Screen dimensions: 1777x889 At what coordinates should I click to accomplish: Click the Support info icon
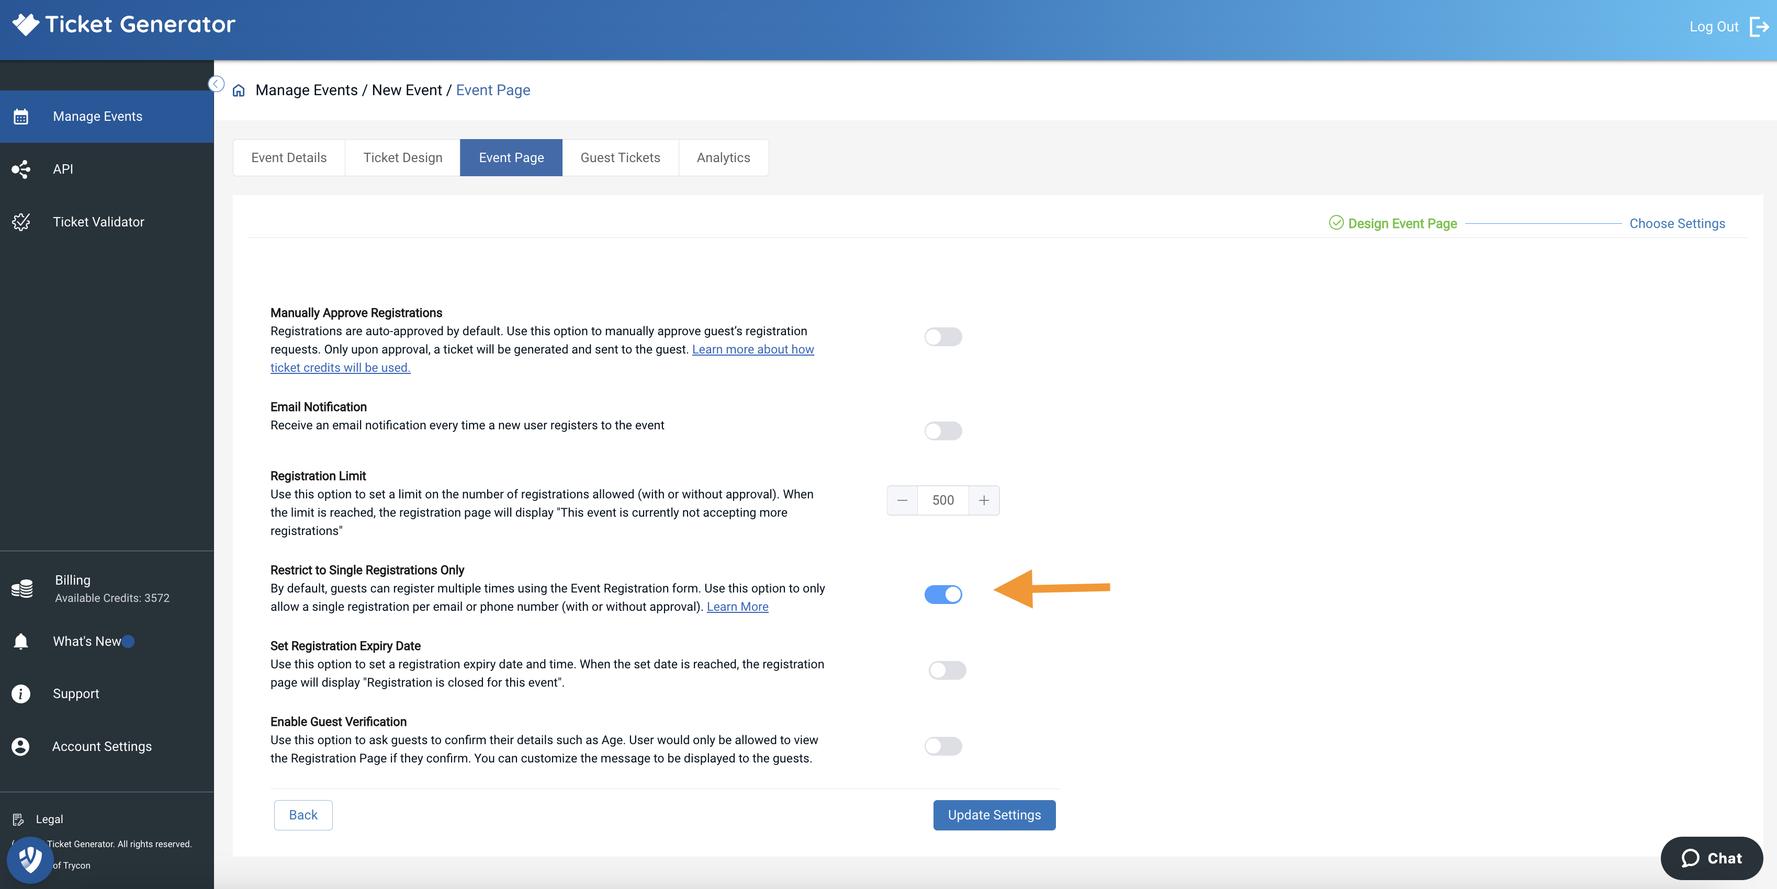(21, 693)
